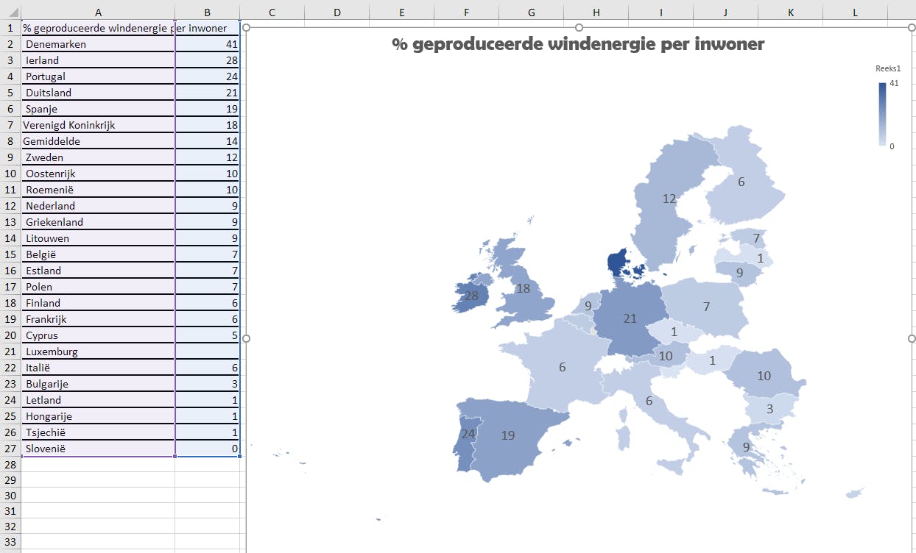Select the Polen cell
This screenshot has height=553, width=916.
(x=99, y=287)
